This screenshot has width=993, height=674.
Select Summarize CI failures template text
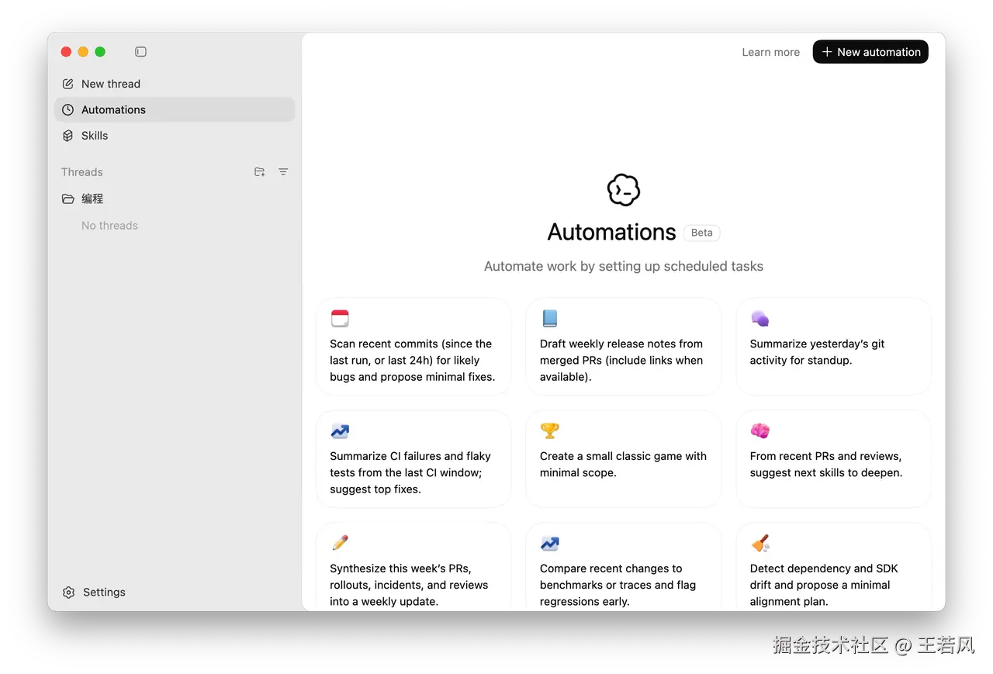tap(410, 473)
